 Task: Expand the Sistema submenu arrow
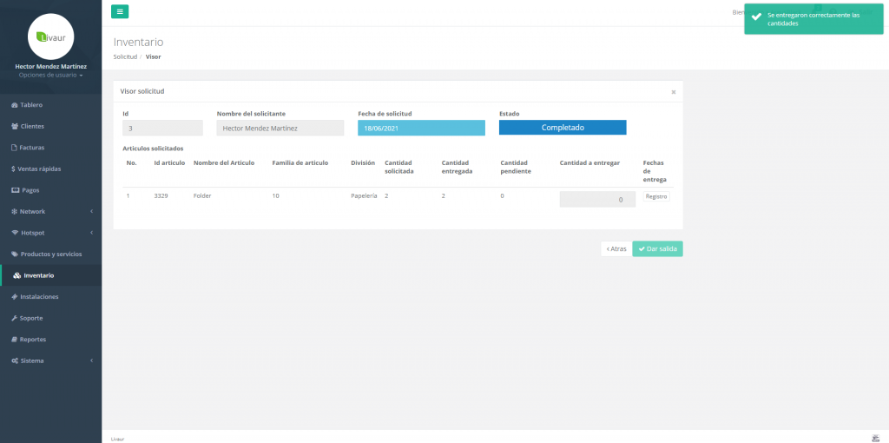(91, 360)
